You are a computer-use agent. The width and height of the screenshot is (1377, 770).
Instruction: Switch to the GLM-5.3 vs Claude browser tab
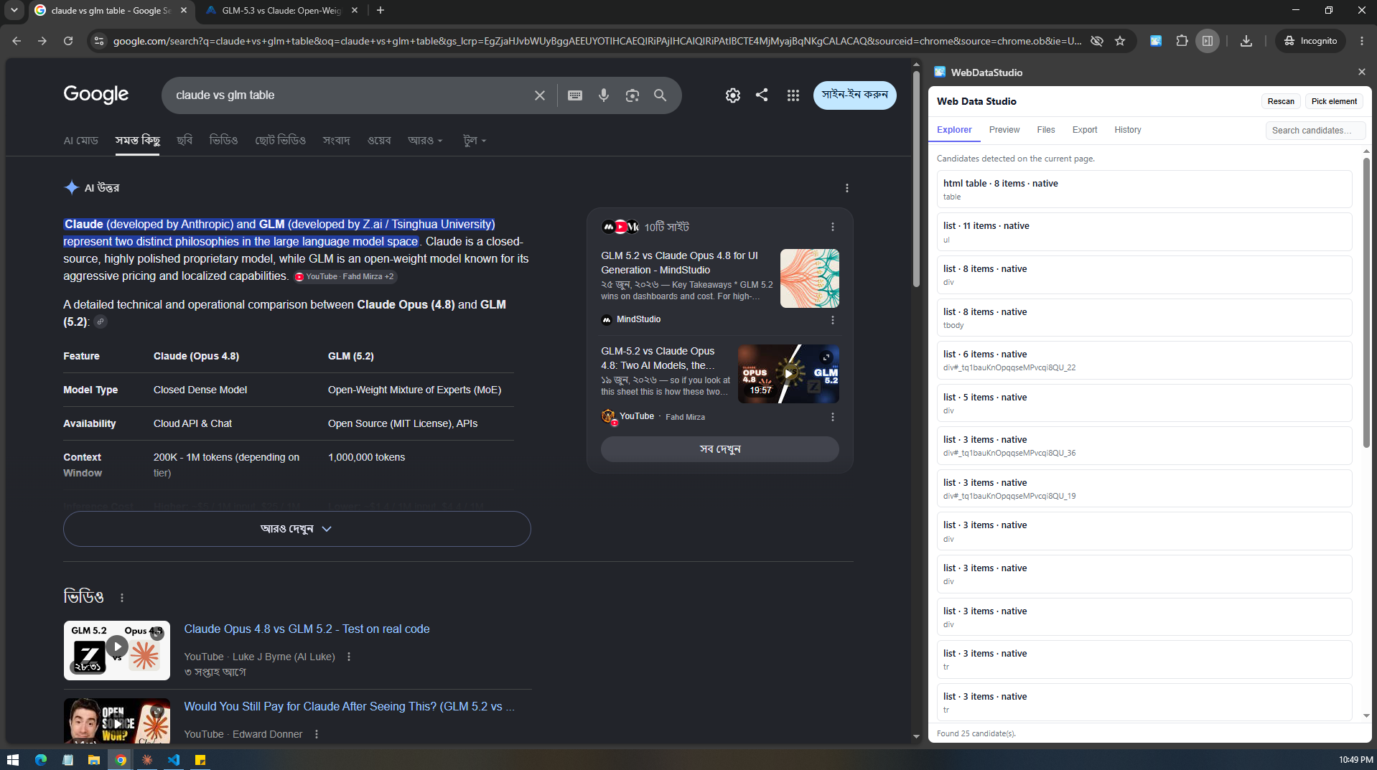(x=281, y=11)
